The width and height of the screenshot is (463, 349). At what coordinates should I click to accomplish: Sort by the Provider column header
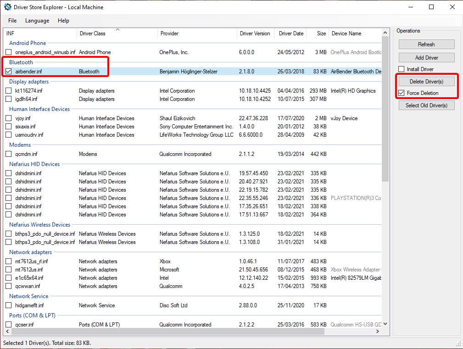pos(197,33)
